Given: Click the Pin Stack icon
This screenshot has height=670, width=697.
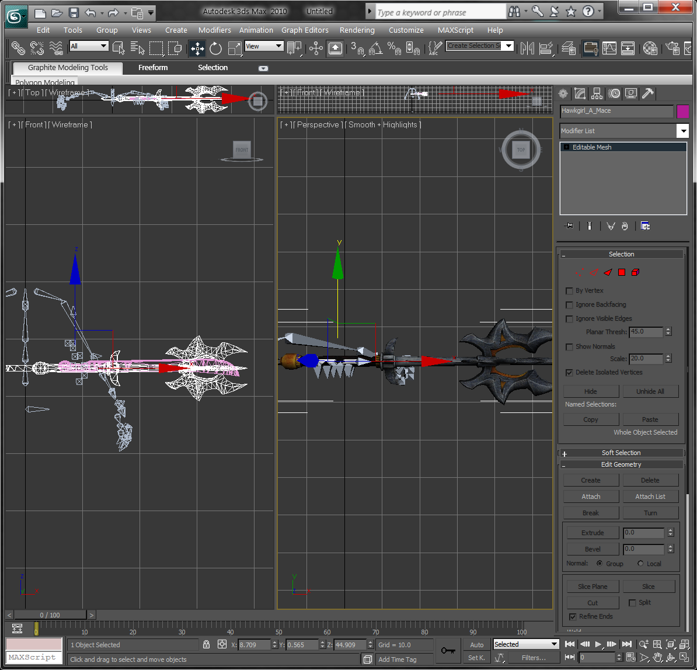Looking at the screenshot, I should pos(568,226).
